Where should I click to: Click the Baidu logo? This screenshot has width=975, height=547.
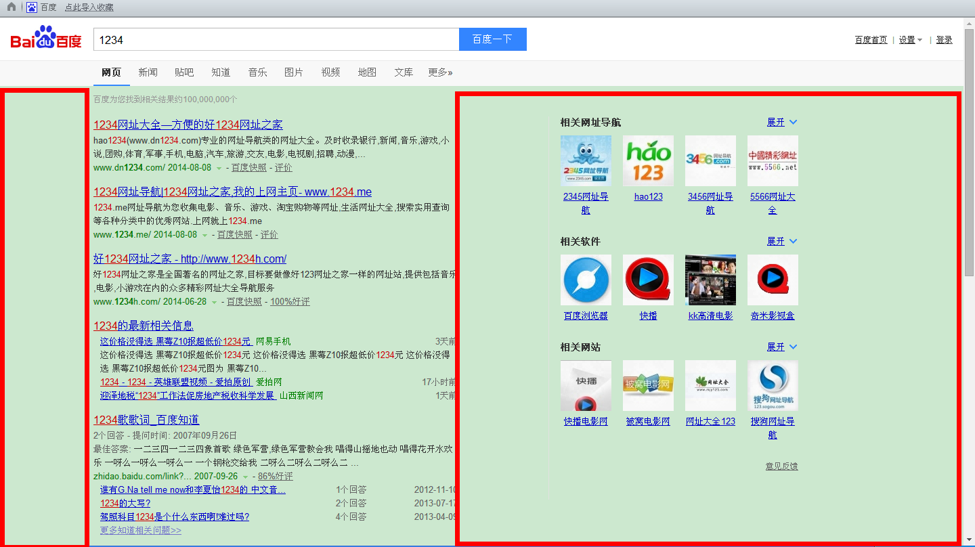tap(46, 39)
